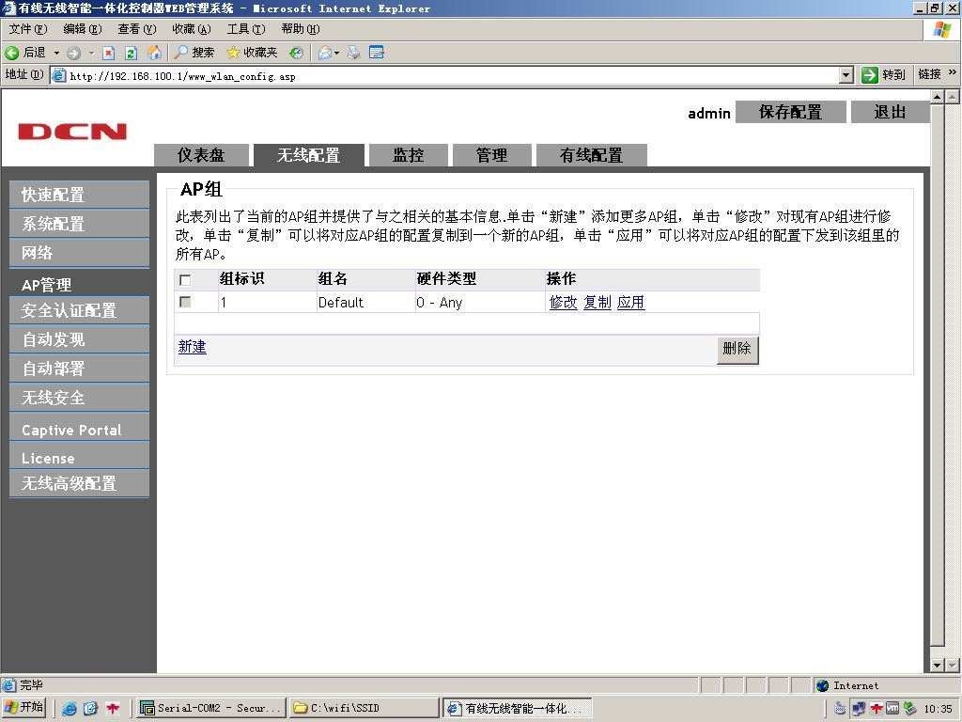
Task: Switch to the 监控 tab
Action: 408,155
